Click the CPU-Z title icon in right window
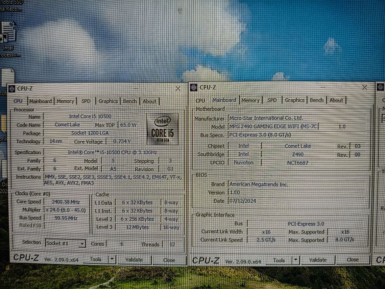 point(194,87)
